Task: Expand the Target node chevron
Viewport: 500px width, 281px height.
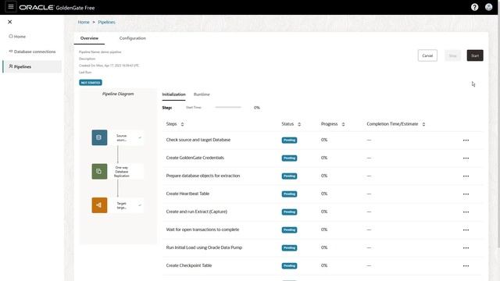Action: 140,205
